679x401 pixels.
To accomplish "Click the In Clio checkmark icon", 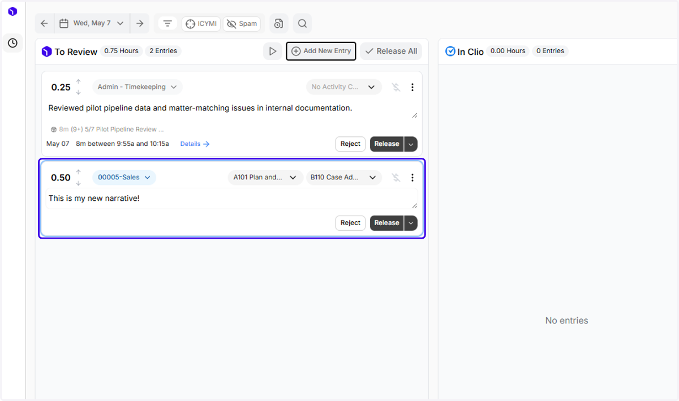I will pyautogui.click(x=450, y=51).
